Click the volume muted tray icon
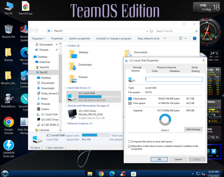 point(203,174)
